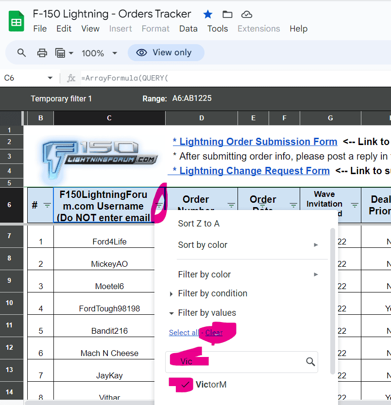Choose Sort Z to A
Viewport: 391px width, 405px height.
pos(199,224)
